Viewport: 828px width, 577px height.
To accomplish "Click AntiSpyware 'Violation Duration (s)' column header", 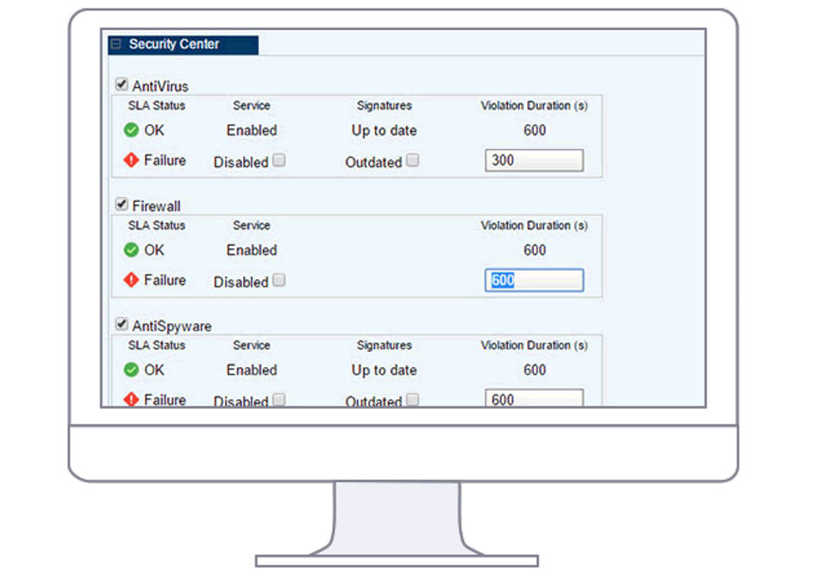I will [x=534, y=345].
